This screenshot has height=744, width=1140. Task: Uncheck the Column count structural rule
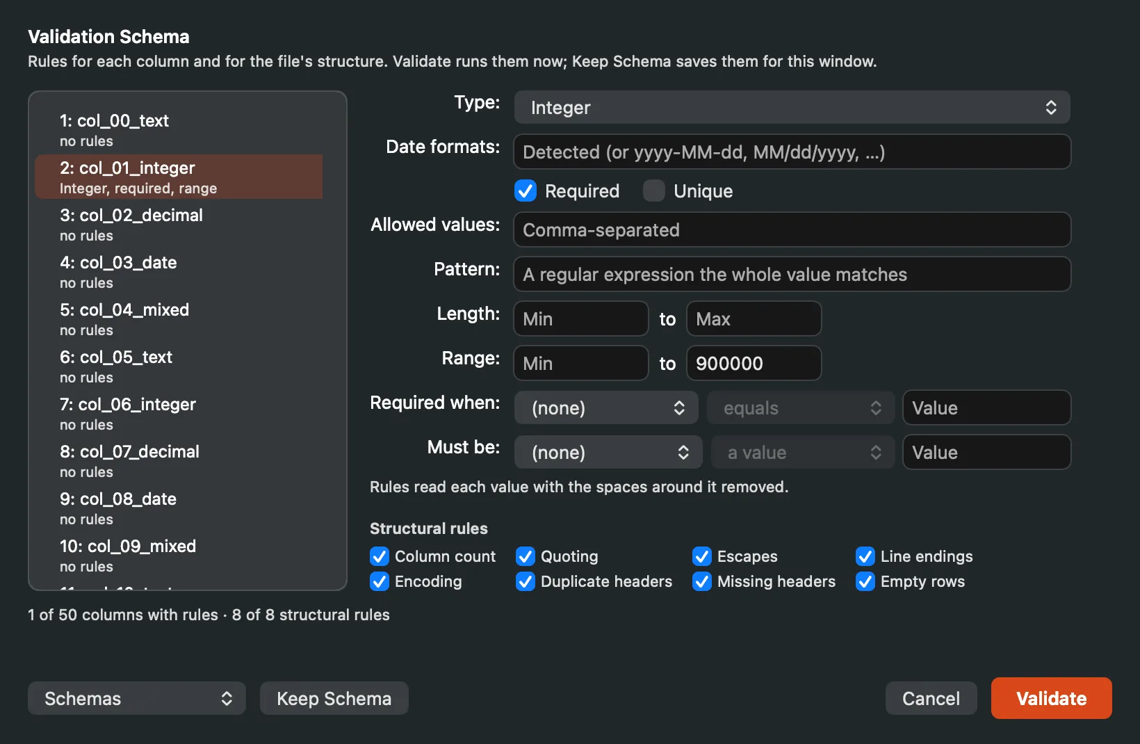380,556
